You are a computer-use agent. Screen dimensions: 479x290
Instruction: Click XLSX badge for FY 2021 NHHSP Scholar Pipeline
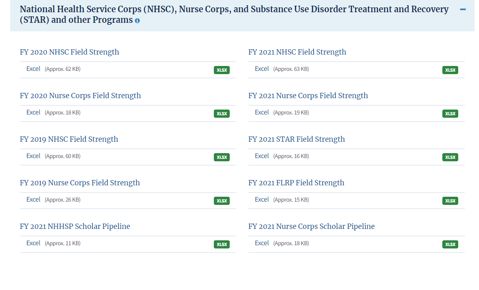pyautogui.click(x=222, y=244)
